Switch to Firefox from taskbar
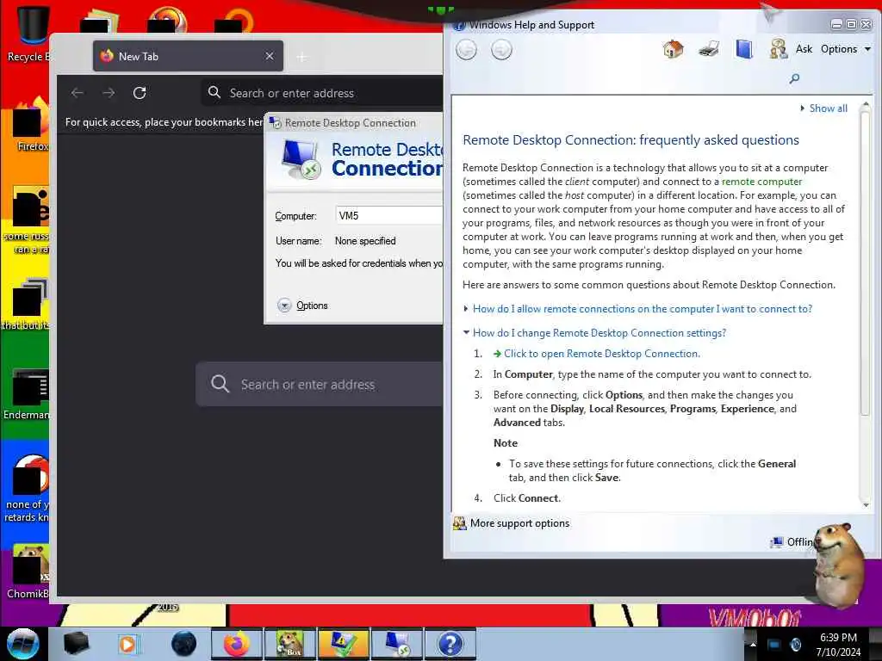 click(237, 644)
